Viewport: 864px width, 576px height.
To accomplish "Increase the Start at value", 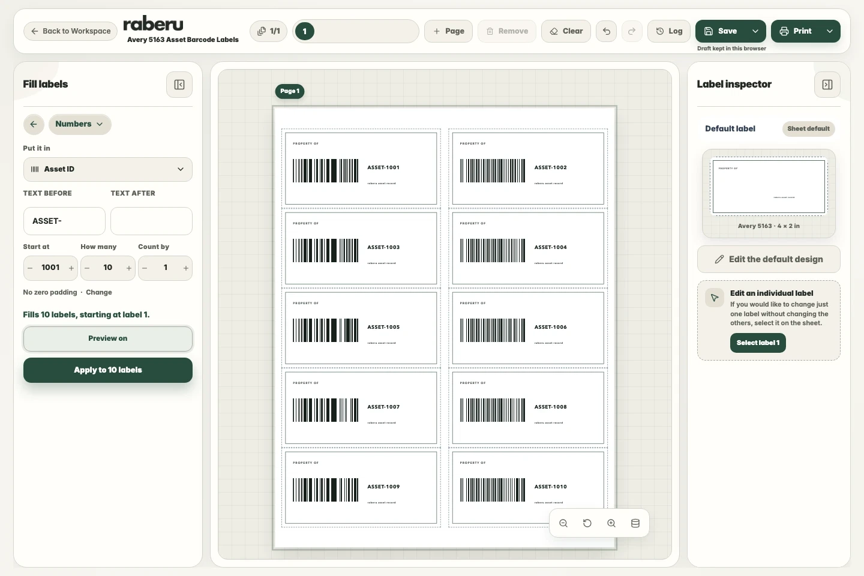I will pyautogui.click(x=71, y=268).
